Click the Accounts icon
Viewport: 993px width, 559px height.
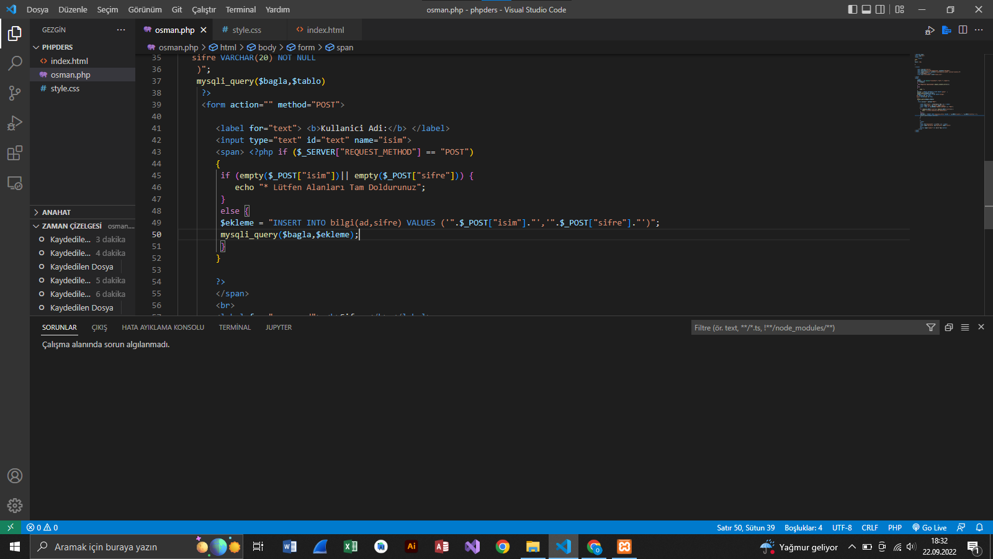click(15, 476)
